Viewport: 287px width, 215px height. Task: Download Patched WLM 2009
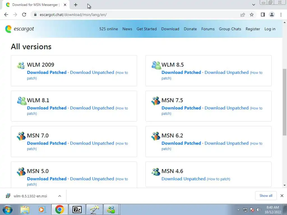click(x=47, y=73)
